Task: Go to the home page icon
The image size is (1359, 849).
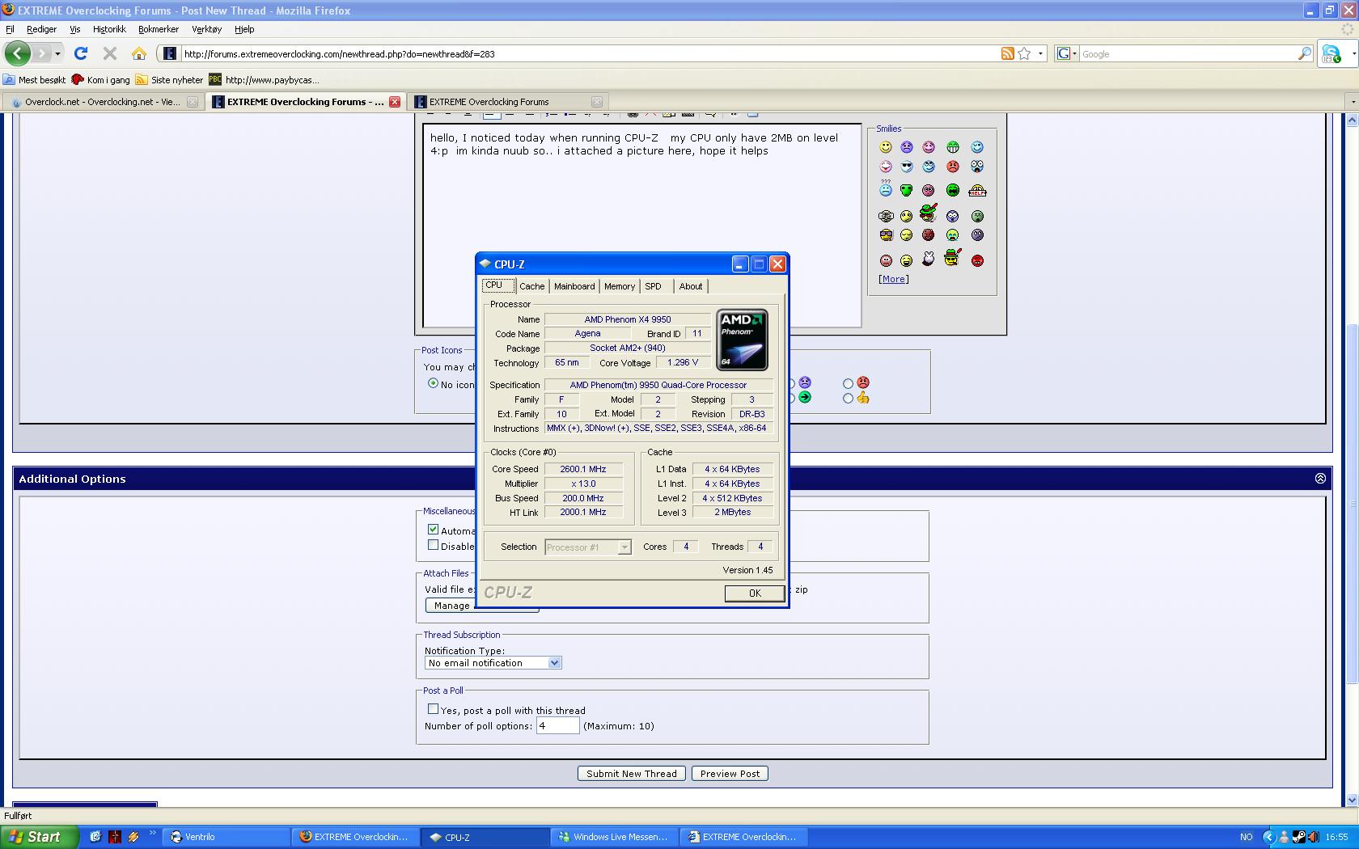Action: 139,53
